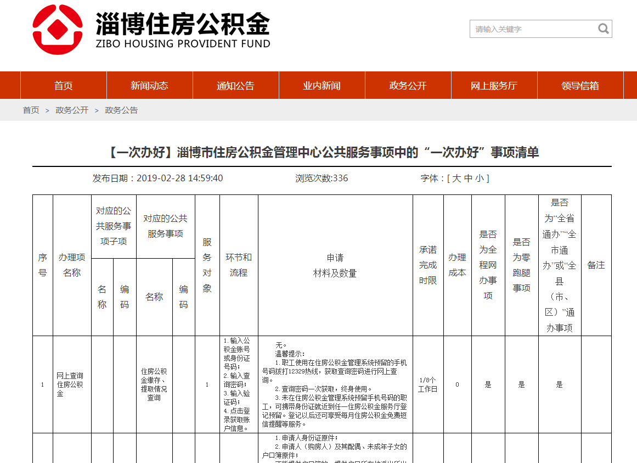Go to 首页 in breadcrumb

31,110
